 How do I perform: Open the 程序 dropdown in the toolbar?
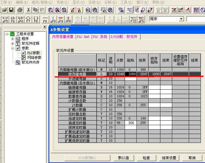[181, 19]
